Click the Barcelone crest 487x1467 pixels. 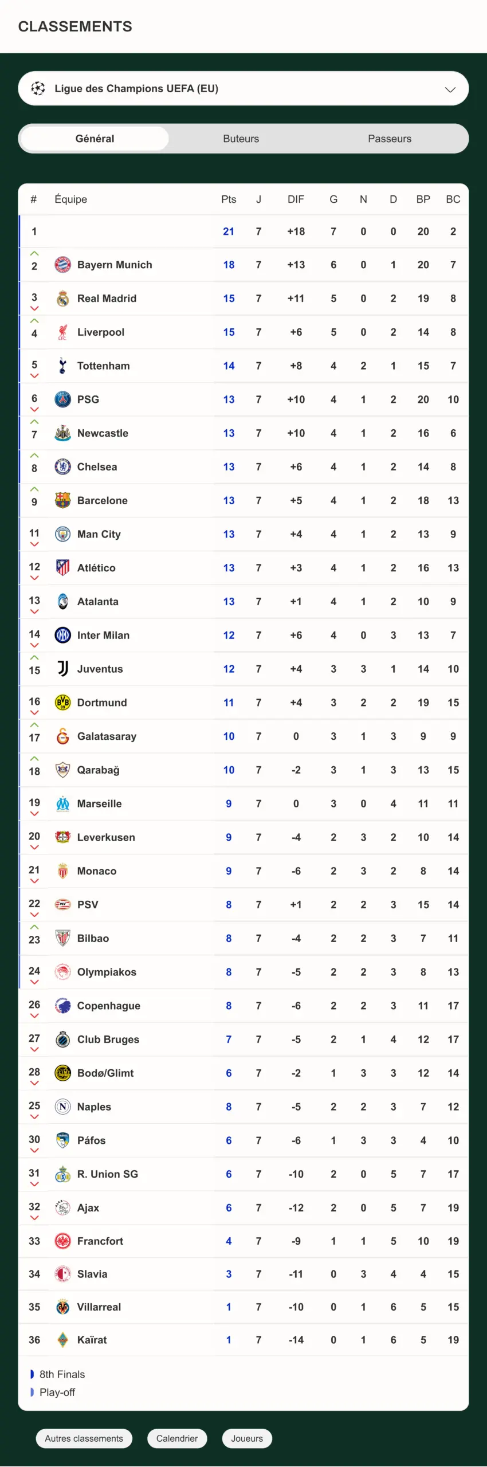click(63, 500)
